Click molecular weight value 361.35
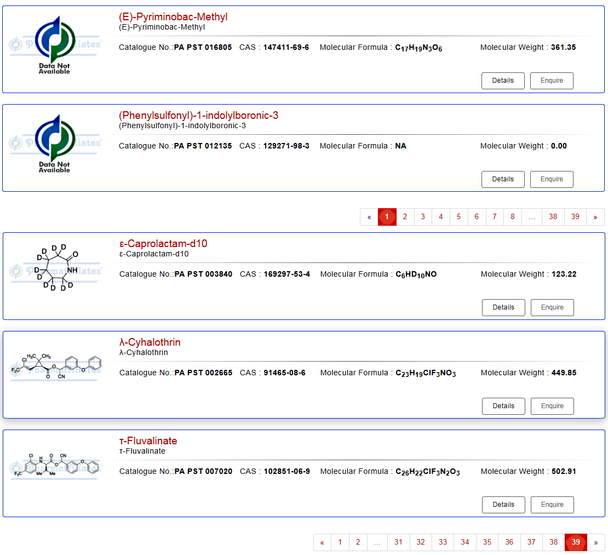Viewport: 608px width, 555px height. tap(564, 47)
